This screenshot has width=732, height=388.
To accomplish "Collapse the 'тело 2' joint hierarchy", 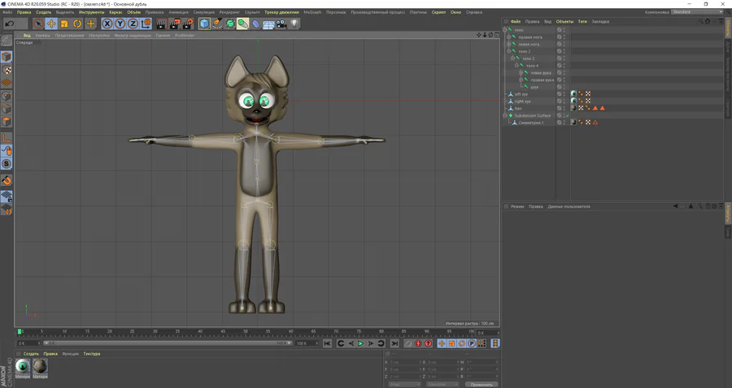I will [508, 51].
